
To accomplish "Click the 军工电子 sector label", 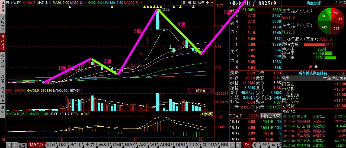I will pyautogui.click(x=236, y=116).
